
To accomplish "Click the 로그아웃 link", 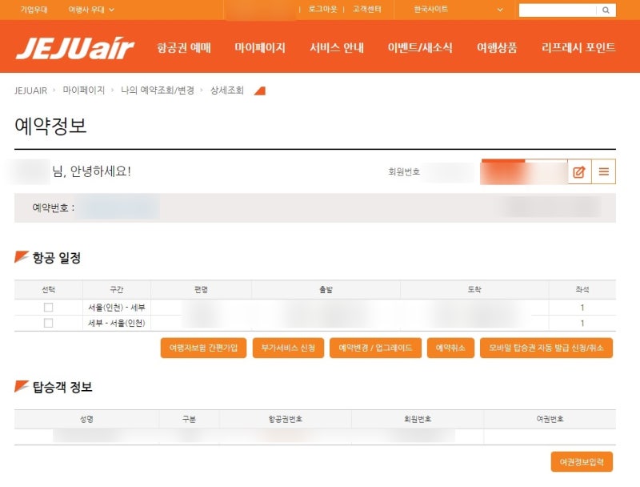I will pos(322,9).
